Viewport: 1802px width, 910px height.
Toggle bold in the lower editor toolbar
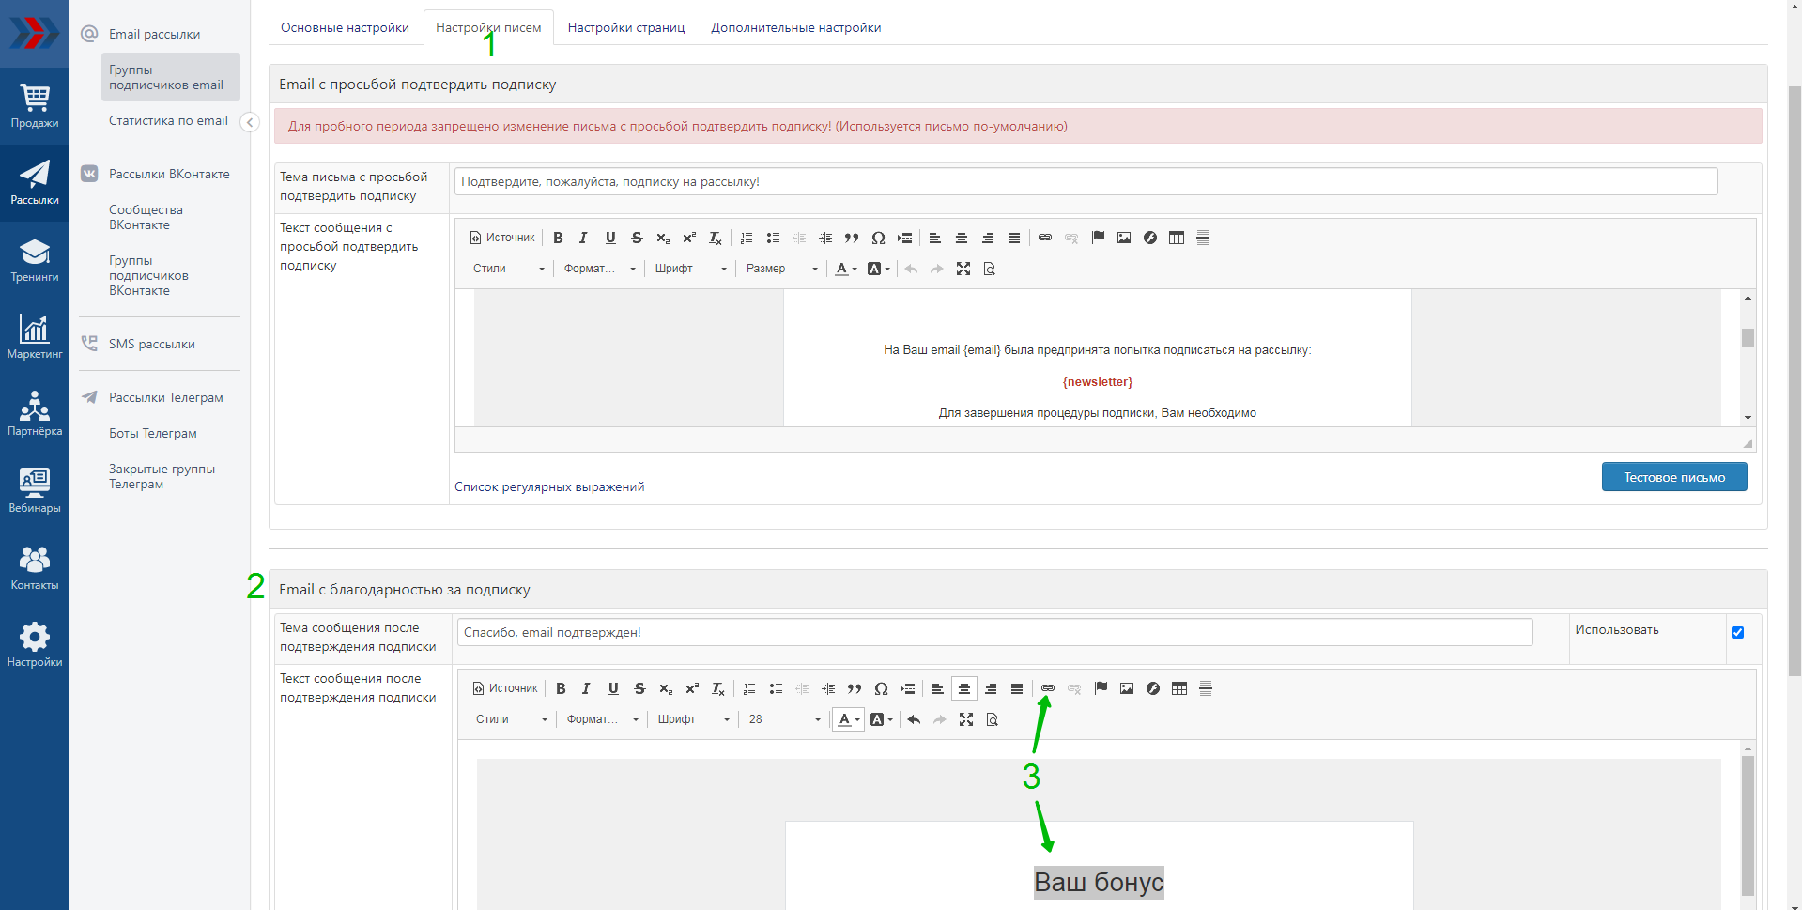tap(561, 688)
